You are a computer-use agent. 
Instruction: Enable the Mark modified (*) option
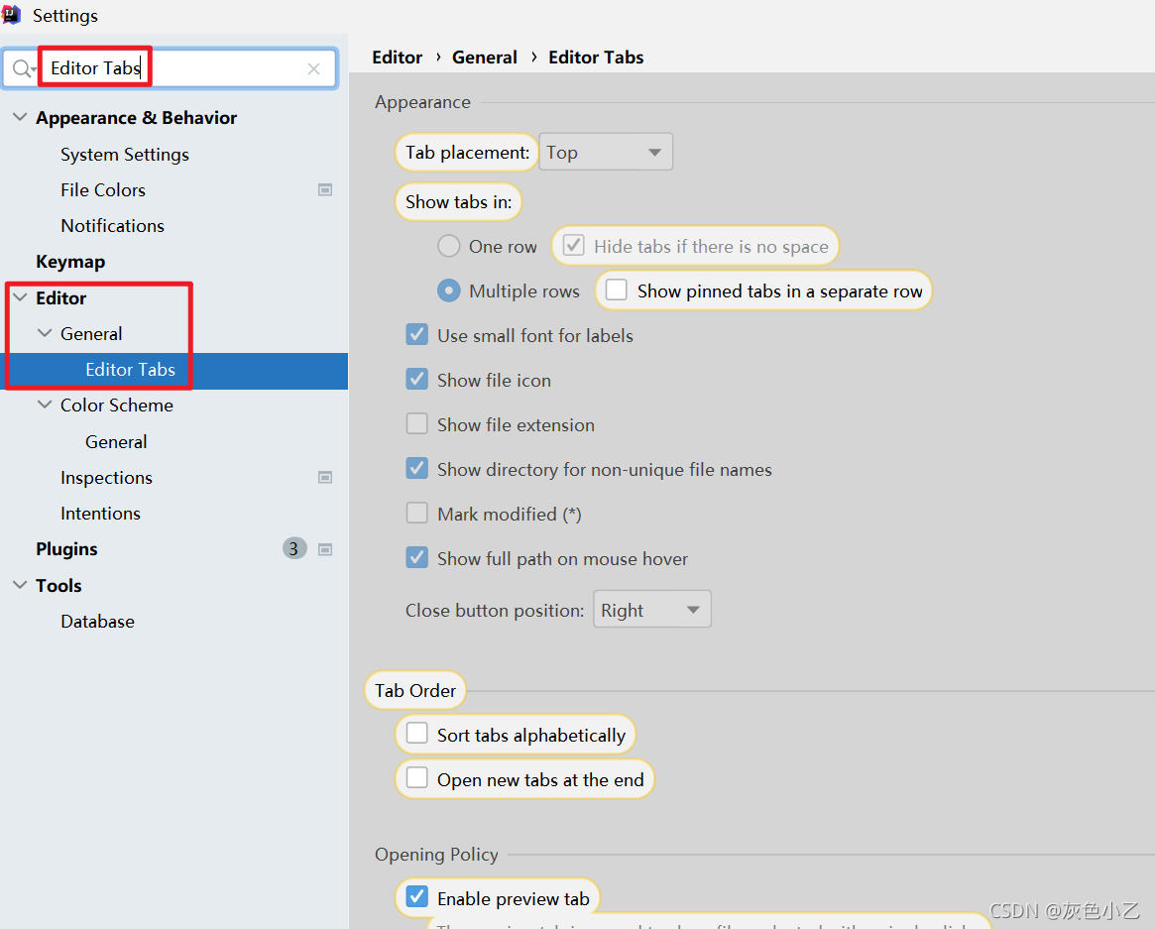pos(416,513)
